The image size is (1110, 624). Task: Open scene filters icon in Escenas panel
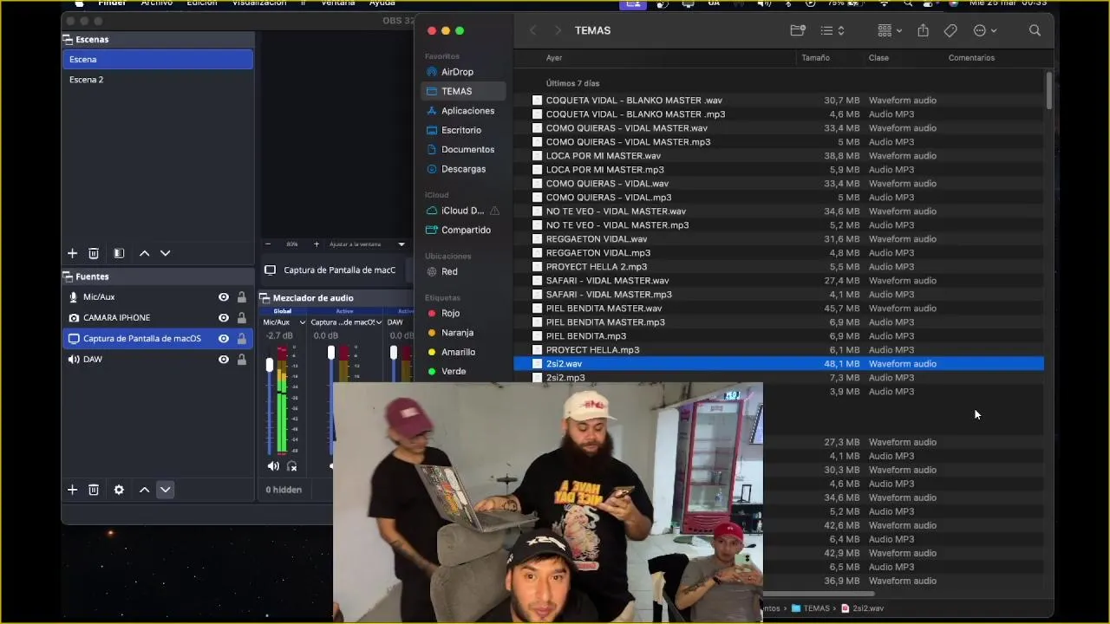(x=119, y=253)
